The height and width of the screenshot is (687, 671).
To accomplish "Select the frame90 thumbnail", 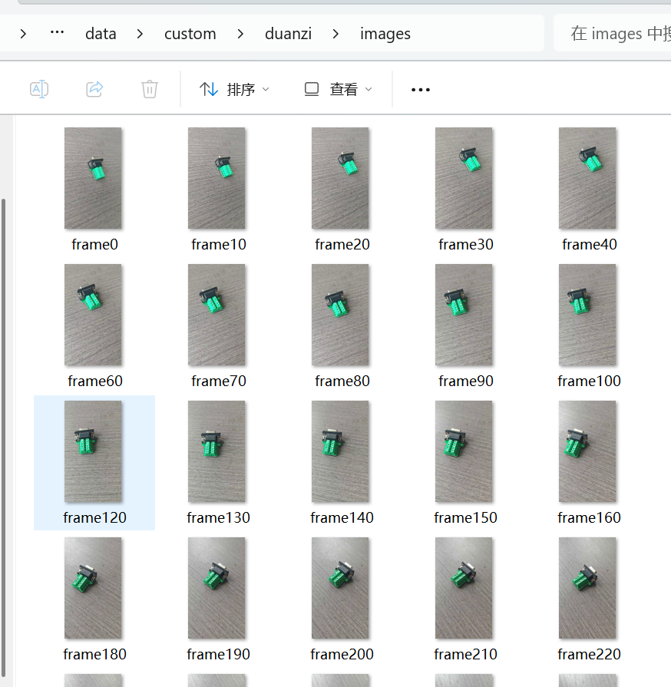I will click(464, 315).
